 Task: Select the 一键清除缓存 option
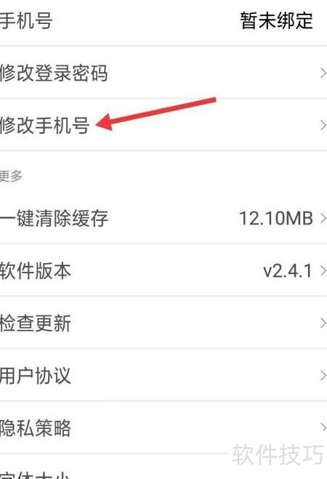click(163, 218)
